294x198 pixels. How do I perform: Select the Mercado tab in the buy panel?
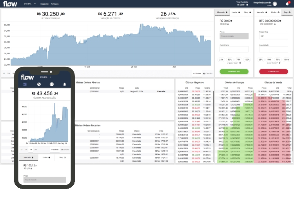click(x=222, y=12)
